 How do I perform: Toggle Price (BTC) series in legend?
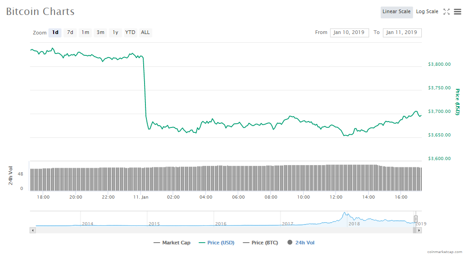(x=260, y=243)
